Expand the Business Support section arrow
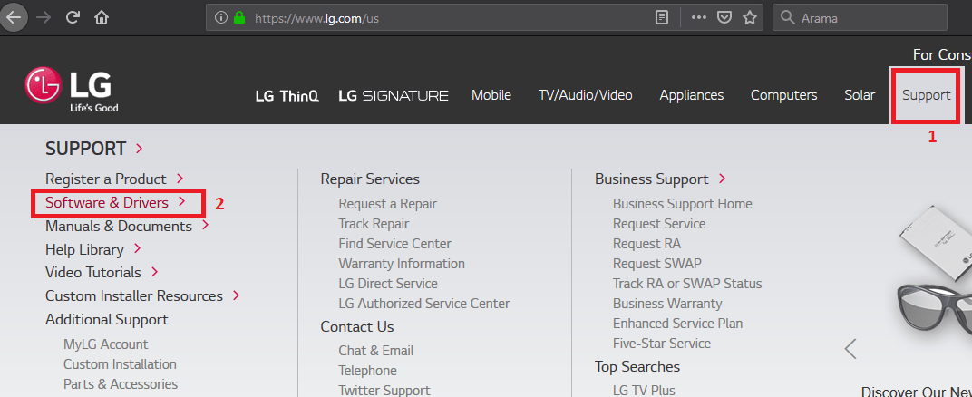Viewport: 972px width, 397px height. pos(722,179)
